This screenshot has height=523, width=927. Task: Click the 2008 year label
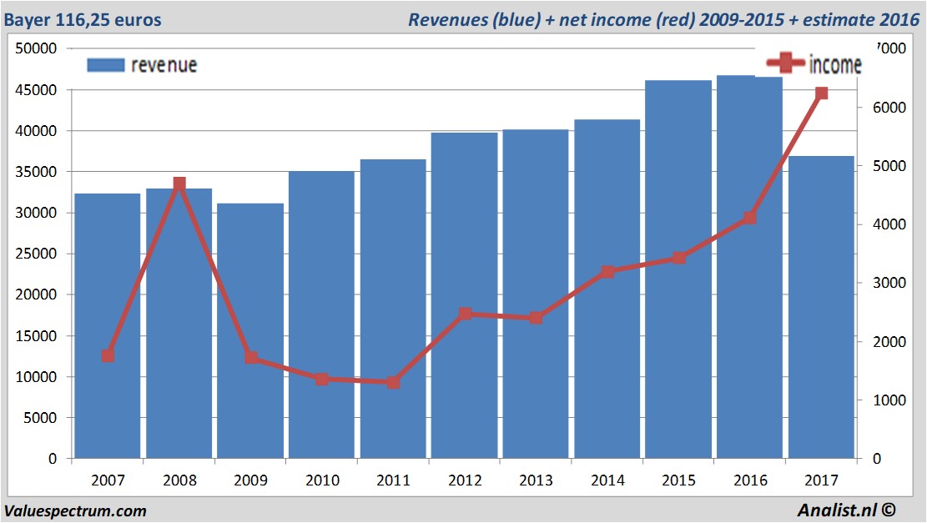point(179,480)
